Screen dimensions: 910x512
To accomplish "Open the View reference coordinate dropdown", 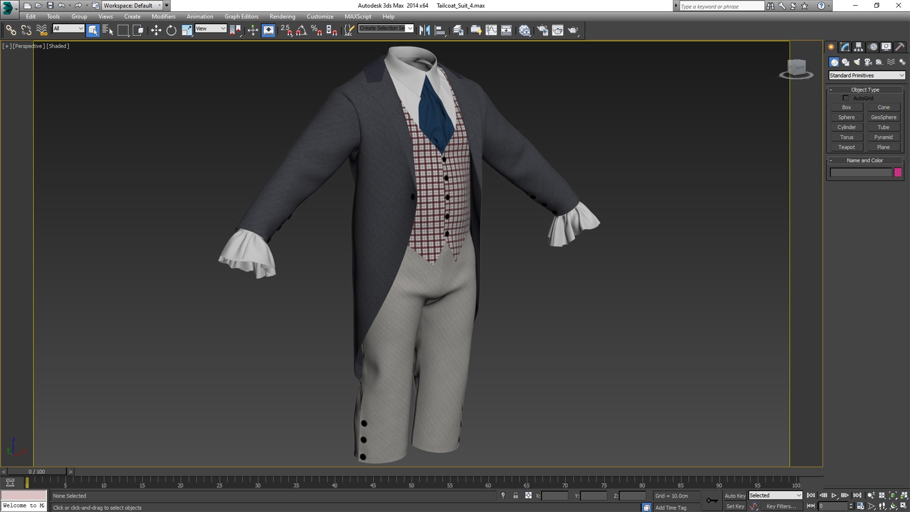I will 211,28.
